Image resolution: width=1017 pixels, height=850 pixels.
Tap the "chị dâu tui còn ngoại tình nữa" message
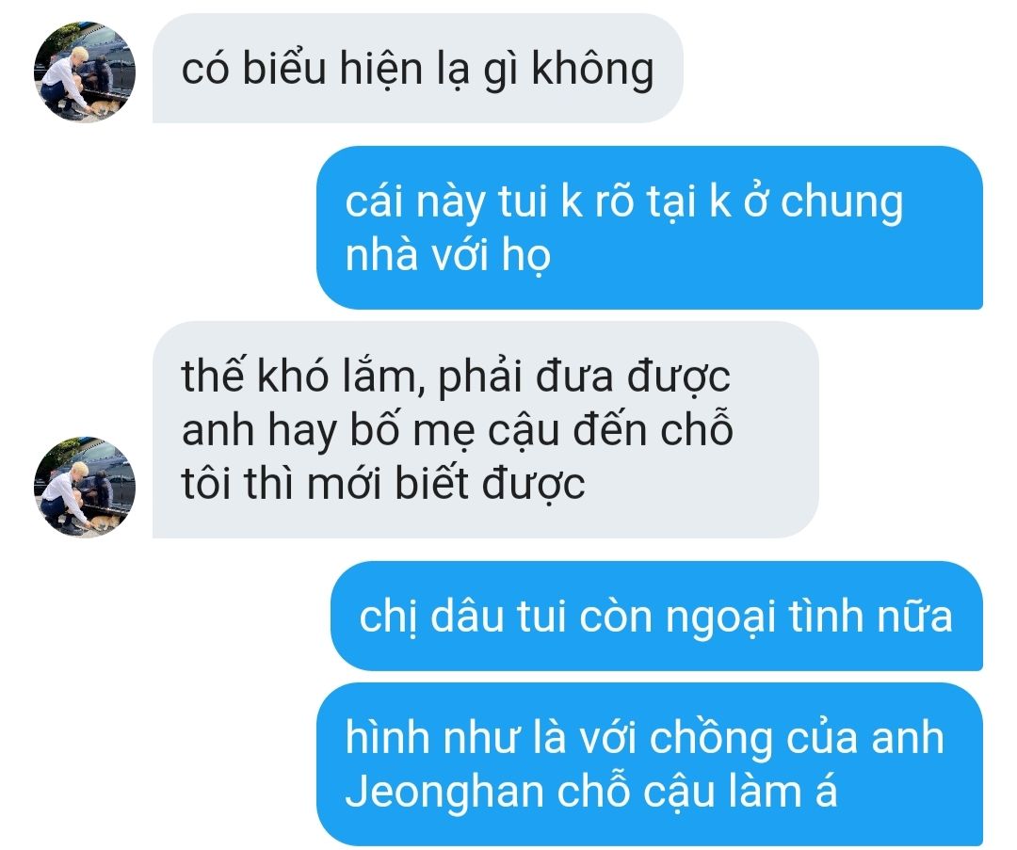coord(656,616)
